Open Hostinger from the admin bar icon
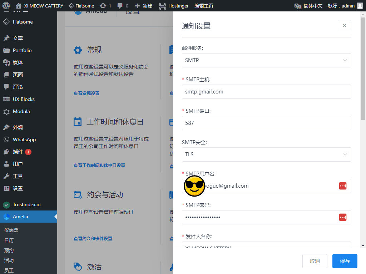Viewport: 366px width, 274px height. click(x=163, y=5)
